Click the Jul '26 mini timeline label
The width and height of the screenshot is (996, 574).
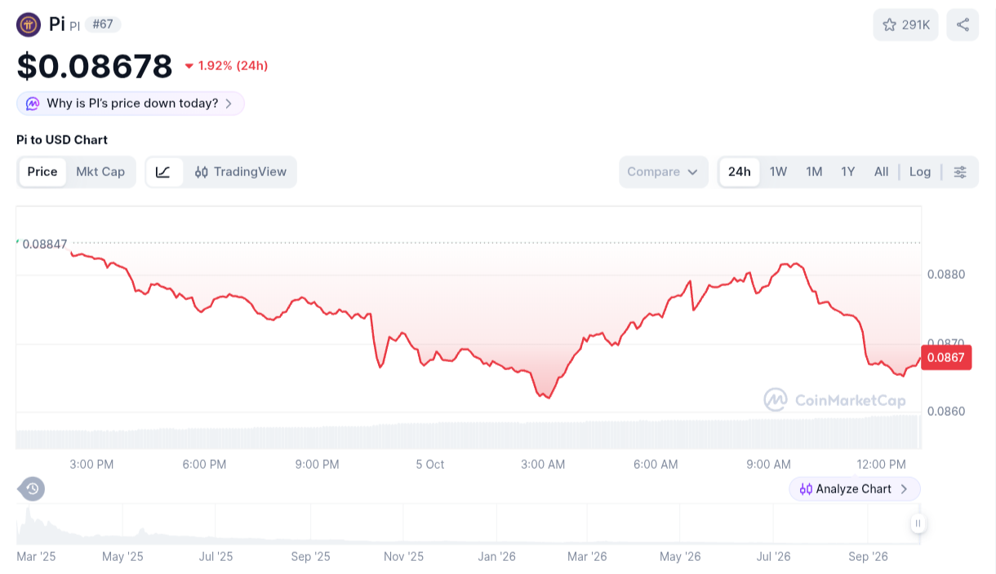pos(774,557)
